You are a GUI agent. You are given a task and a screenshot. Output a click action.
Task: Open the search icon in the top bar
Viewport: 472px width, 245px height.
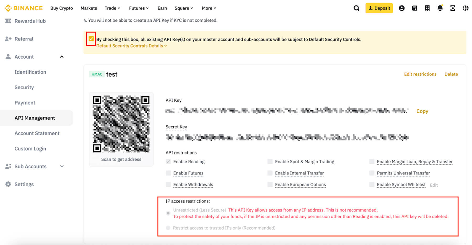pyautogui.click(x=356, y=8)
